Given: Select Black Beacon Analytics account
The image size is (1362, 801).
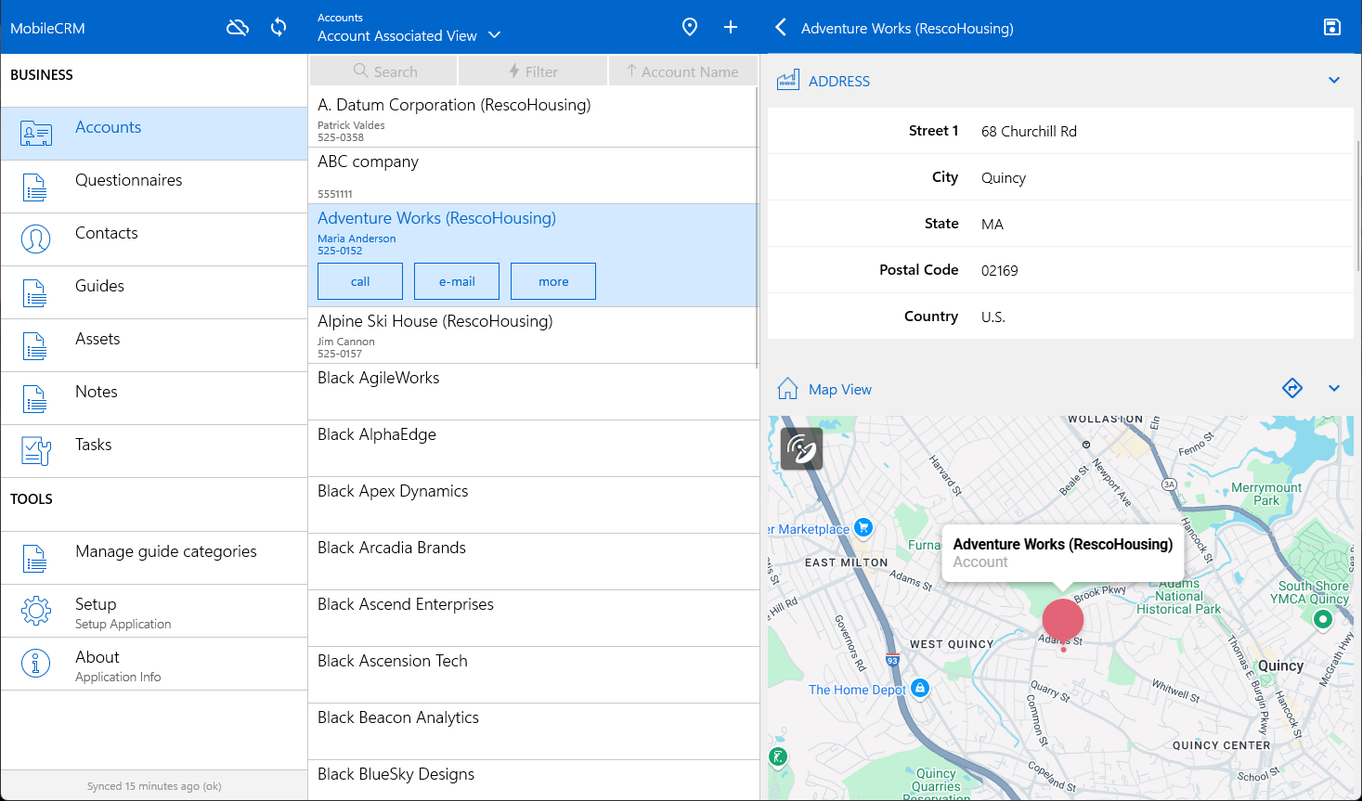Looking at the screenshot, I should pos(533,731).
